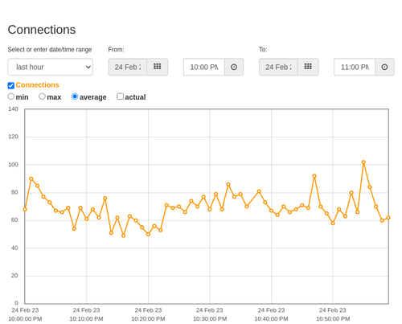
Task: Toggle the Connections series checkbox
Action: 11,85
